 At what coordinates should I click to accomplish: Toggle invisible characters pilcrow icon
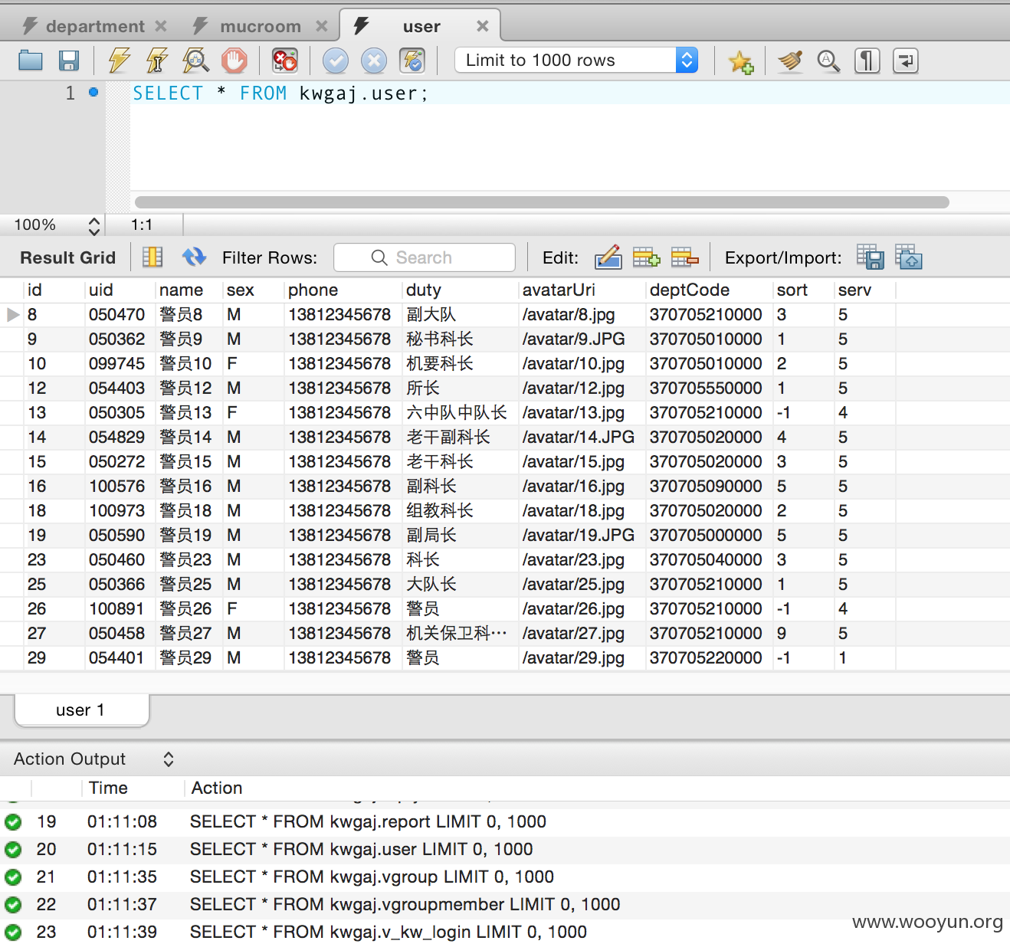[x=867, y=61]
